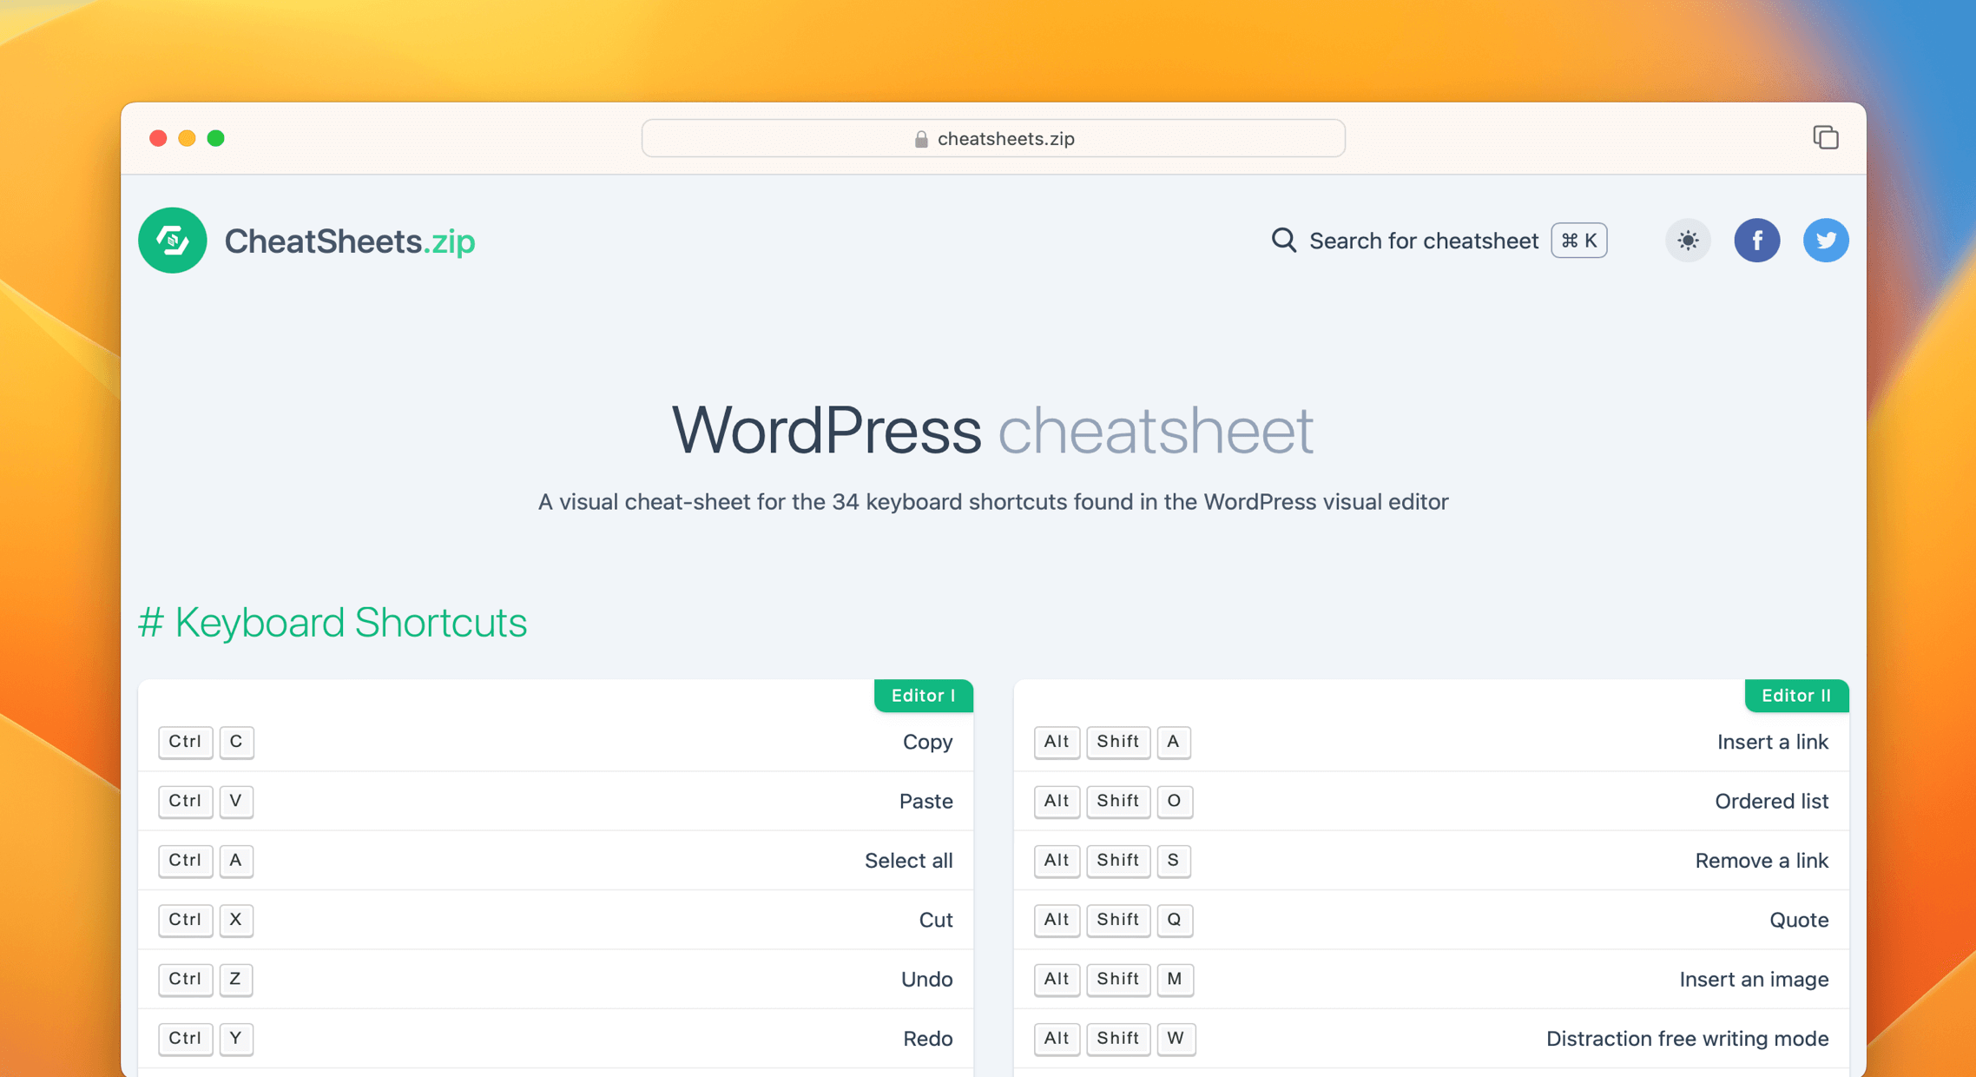This screenshot has height=1077, width=1976.
Task: Click the CheatSheets.zip logo icon
Action: click(172, 241)
